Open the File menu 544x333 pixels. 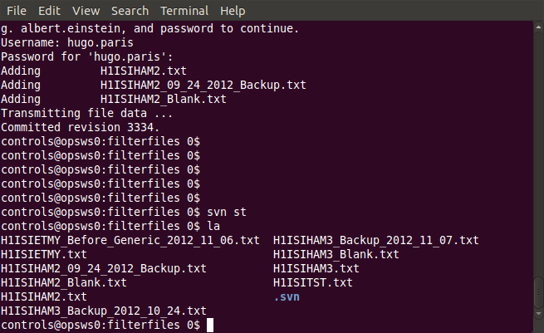pos(17,11)
